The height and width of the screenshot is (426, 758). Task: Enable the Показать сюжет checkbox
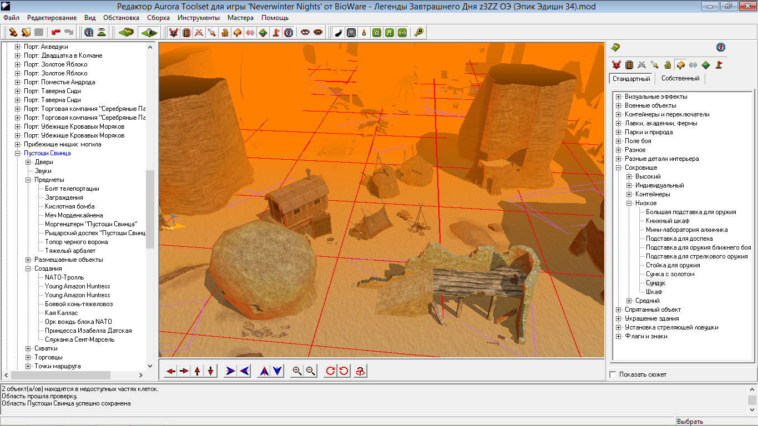tap(613, 374)
